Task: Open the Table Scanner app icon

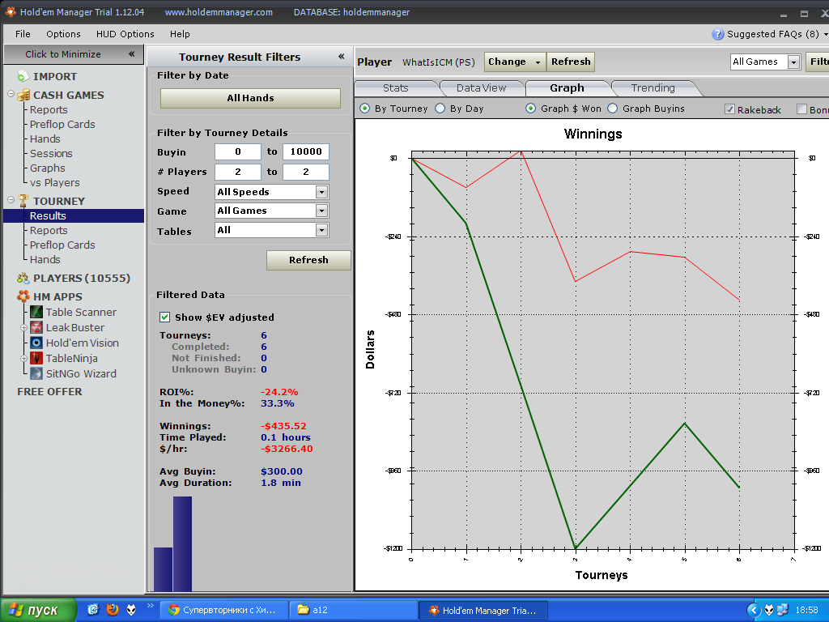Action: (x=36, y=312)
